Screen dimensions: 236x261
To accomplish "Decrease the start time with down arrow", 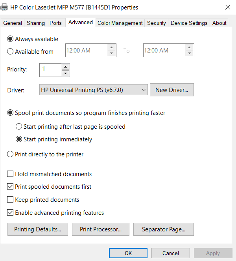I will pyautogui.click(x=112, y=53).
